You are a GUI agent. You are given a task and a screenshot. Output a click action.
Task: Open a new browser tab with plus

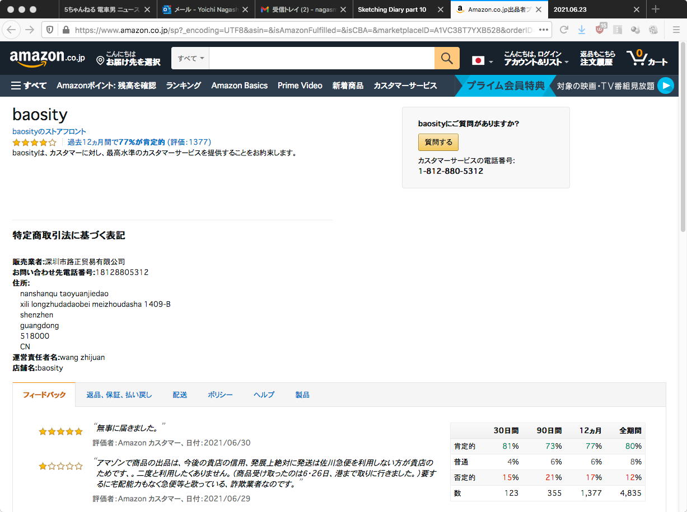tap(656, 10)
